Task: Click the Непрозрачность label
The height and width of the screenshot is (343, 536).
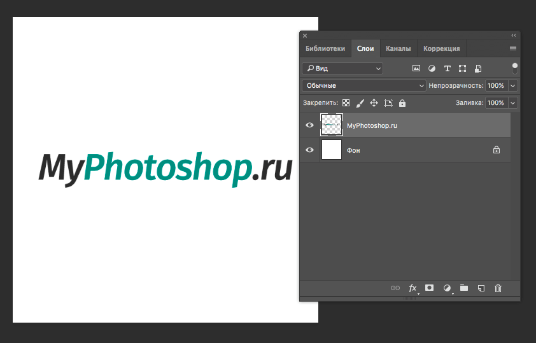Action: [456, 86]
